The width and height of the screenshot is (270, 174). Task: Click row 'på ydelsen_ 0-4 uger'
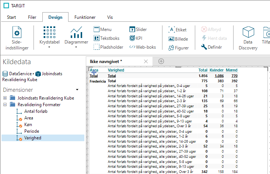coord(149,86)
